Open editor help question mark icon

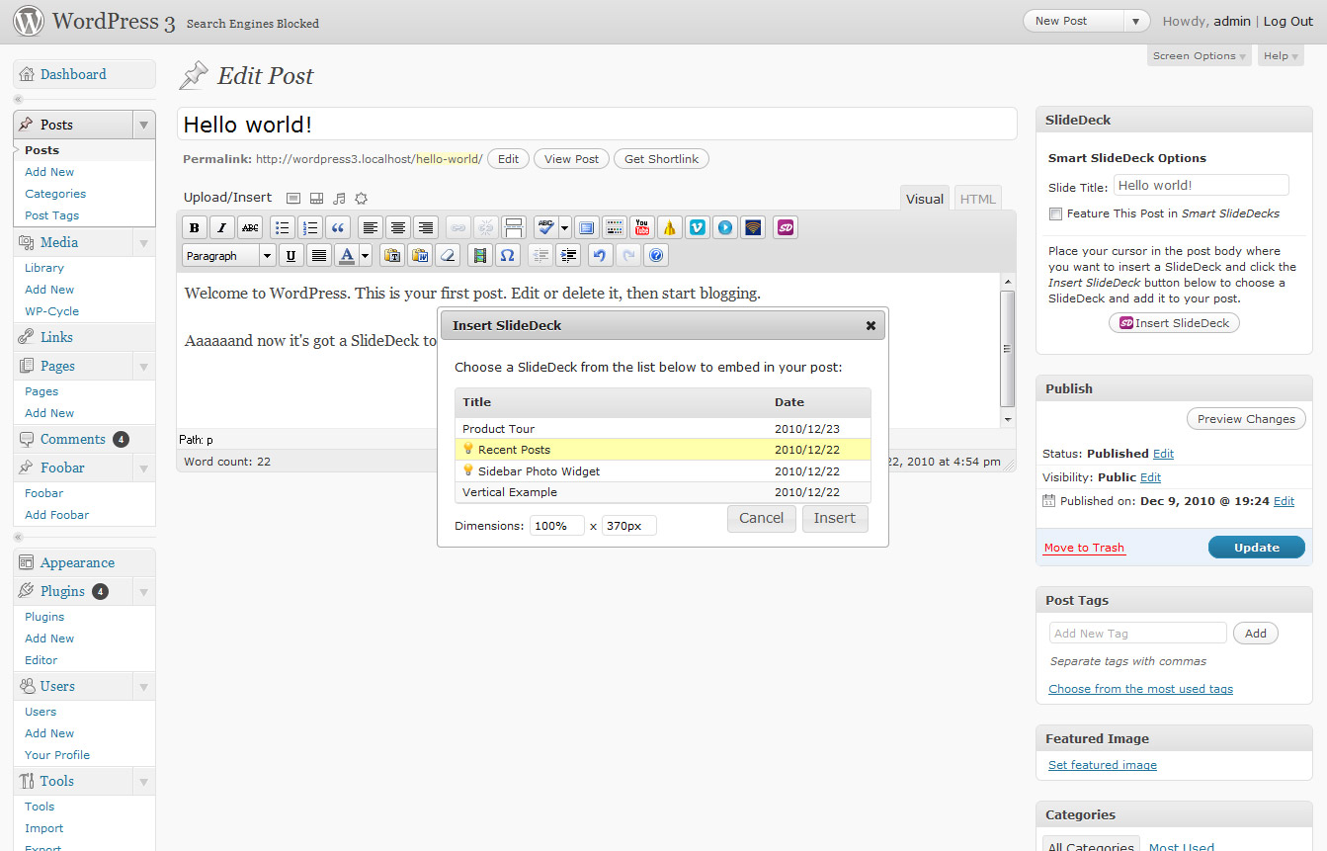coord(656,256)
